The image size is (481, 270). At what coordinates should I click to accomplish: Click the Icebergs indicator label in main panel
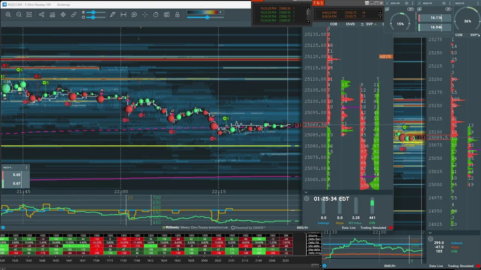click(x=324, y=223)
